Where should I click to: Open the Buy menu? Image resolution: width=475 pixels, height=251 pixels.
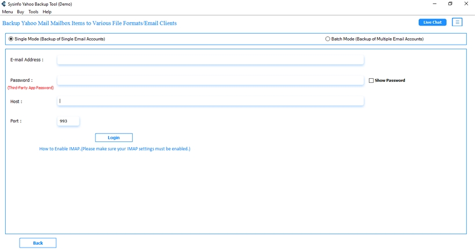tap(20, 12)
